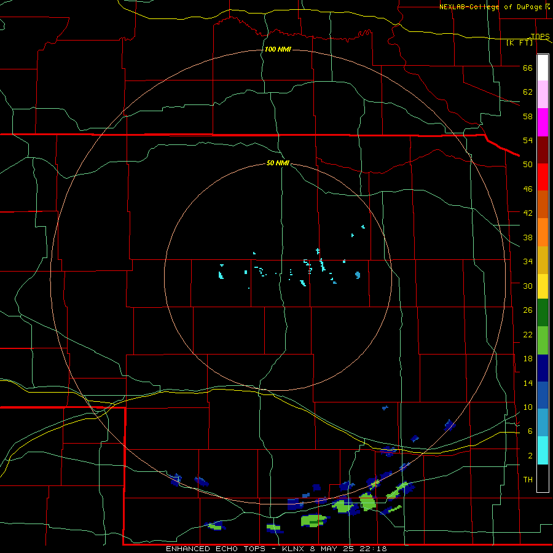The width and height of the screenshot is (553, 553).
Task: Click the 'ENHANCED ECHO TOPS' caption
Action: (216, 549)
